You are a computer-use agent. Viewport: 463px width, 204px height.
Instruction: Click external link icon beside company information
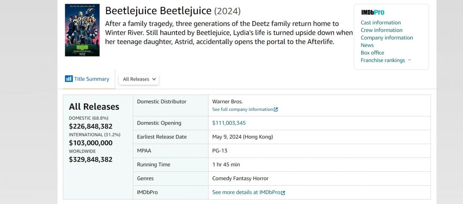point(276,109)
